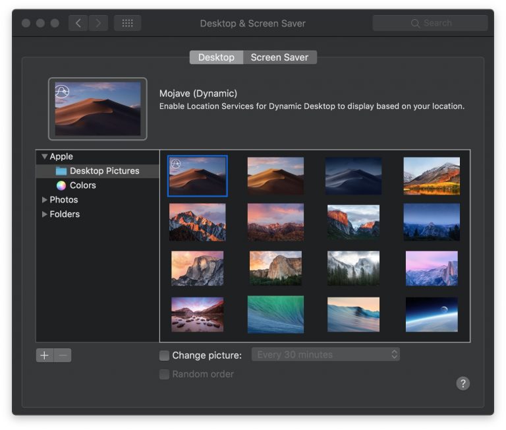The width and height of the screenshot is (506, 430).
Task: Select Colors in the sidebar
Action: [x=98, y=185]
